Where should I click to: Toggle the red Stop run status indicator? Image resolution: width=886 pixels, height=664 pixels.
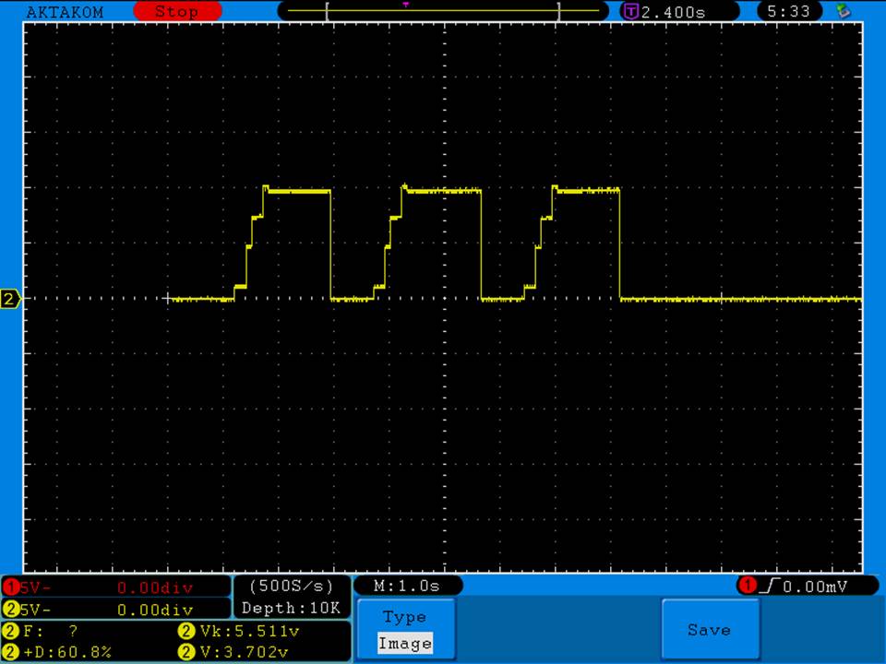click(176, 12)
